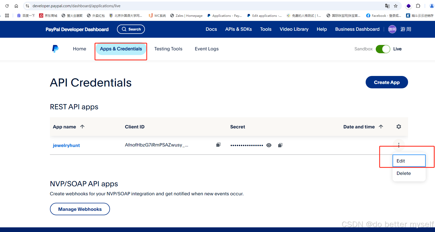Click the Manage Webhooks button

tap(80, 209)
